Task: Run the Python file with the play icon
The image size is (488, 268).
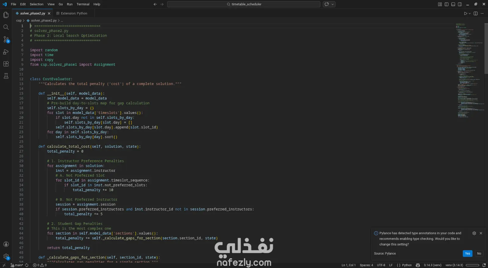Action: coord(465,13)
